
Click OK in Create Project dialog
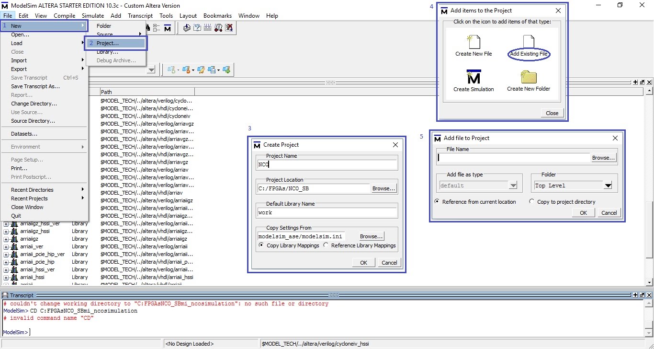(x=364, y=262)
